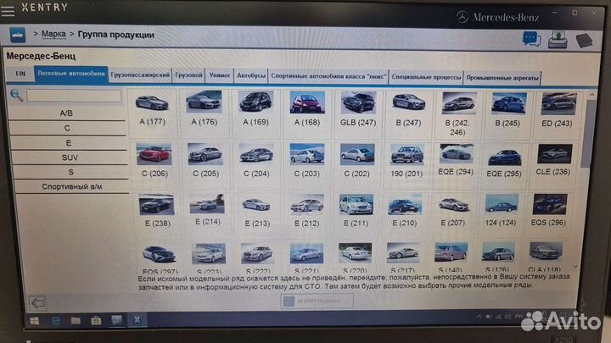Click the magnifier search icon

[16, 96]
